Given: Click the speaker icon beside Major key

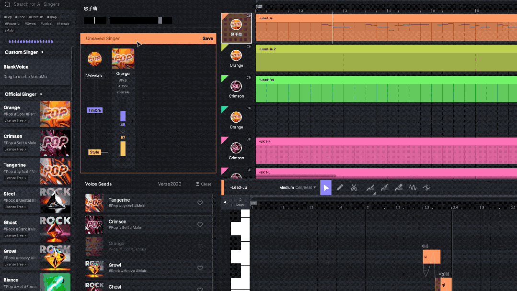Looking at the screenshot, I should 226,202.
